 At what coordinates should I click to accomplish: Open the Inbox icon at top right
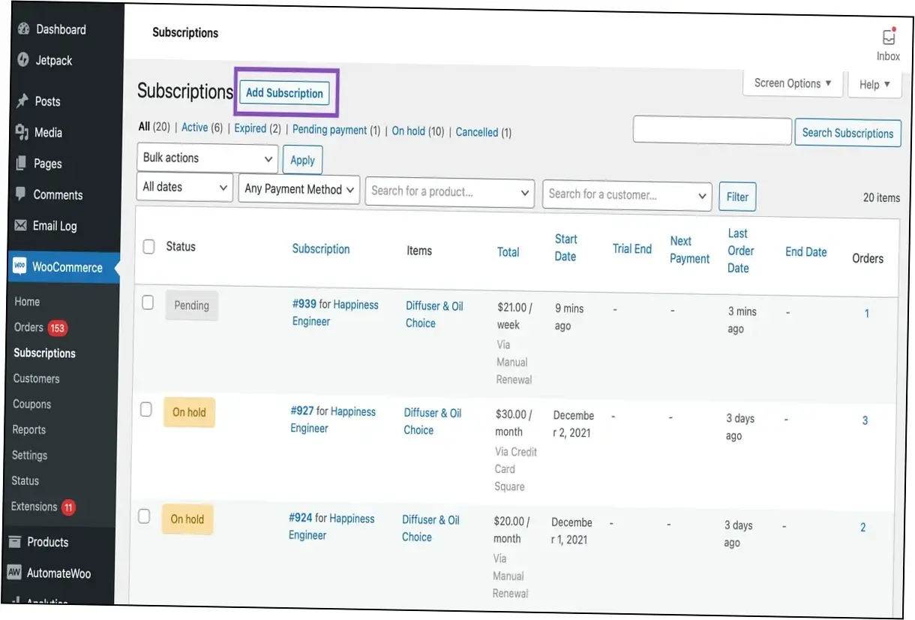click(889, 38)
